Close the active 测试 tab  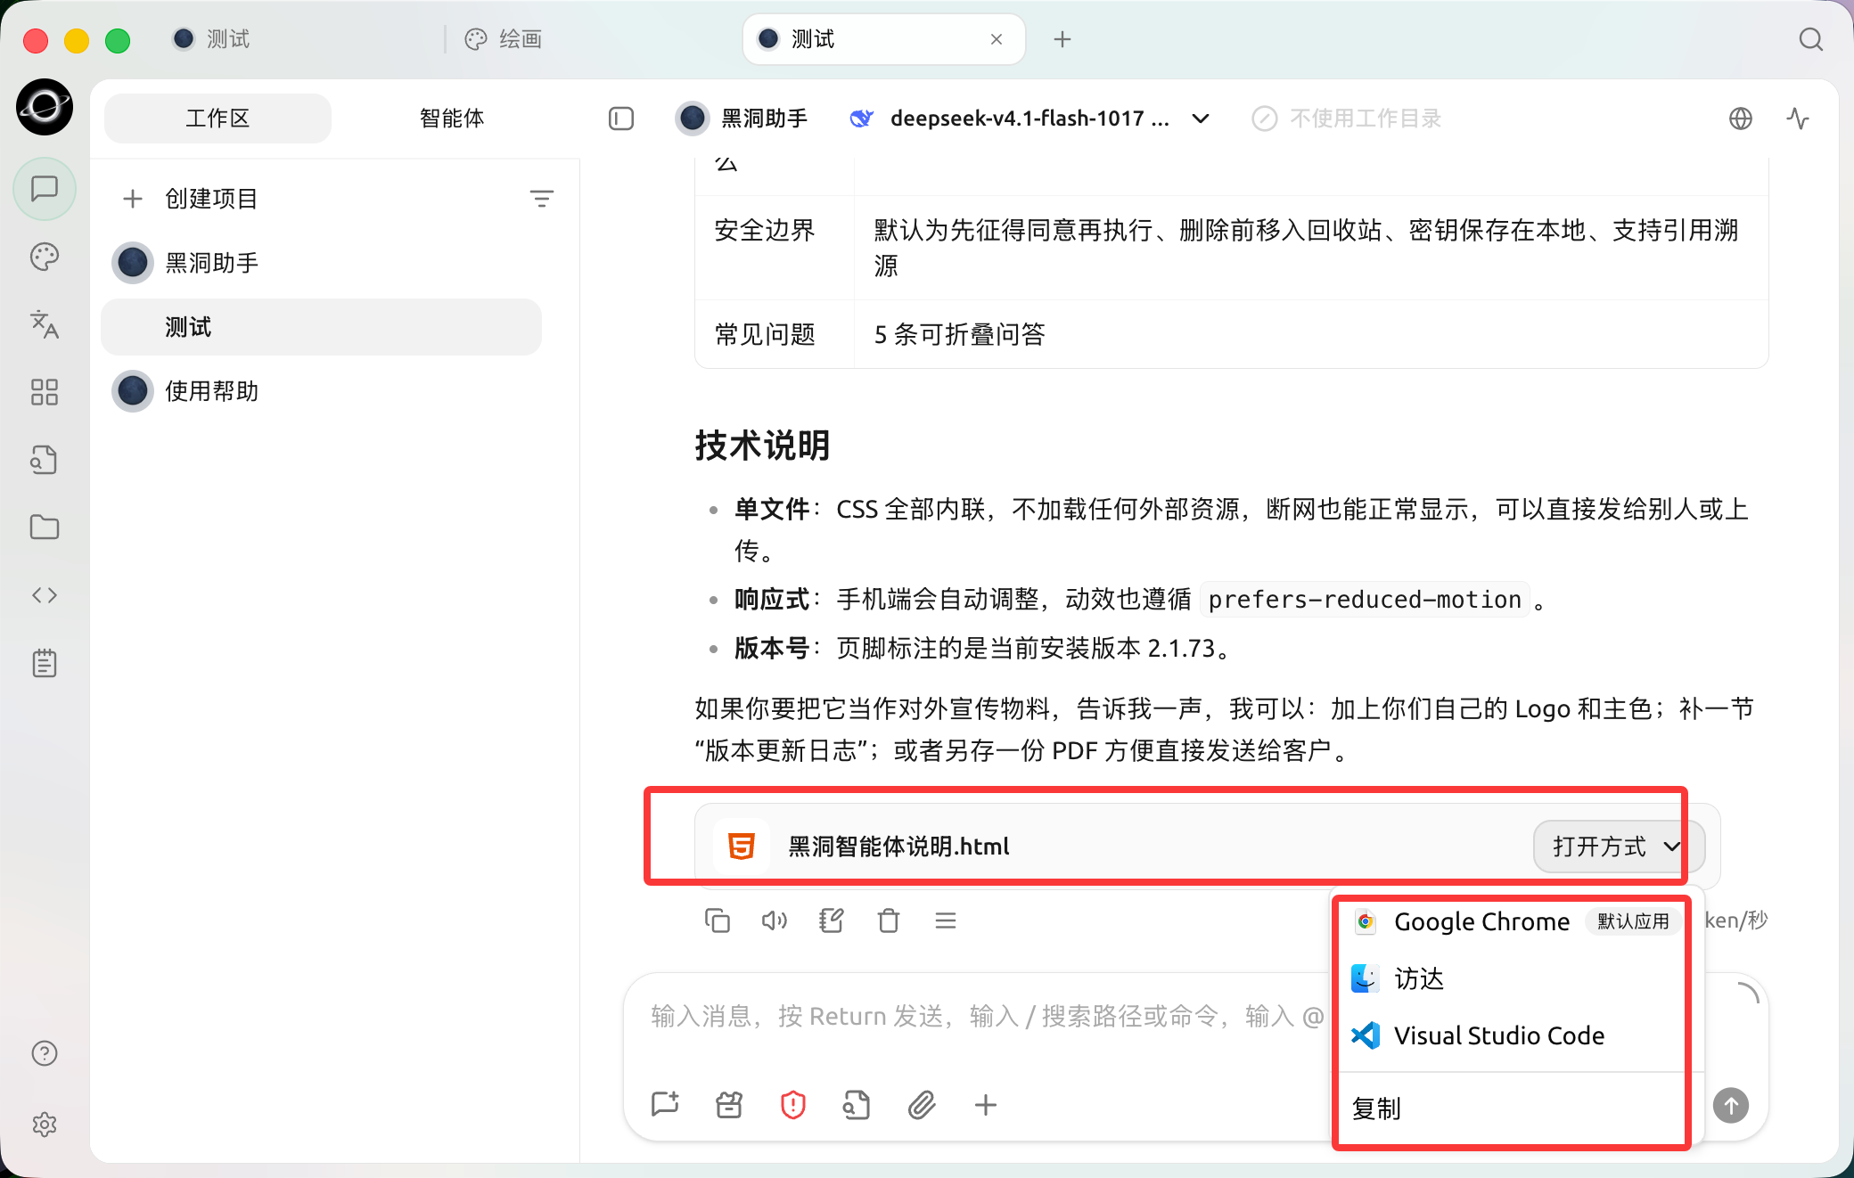997,39
